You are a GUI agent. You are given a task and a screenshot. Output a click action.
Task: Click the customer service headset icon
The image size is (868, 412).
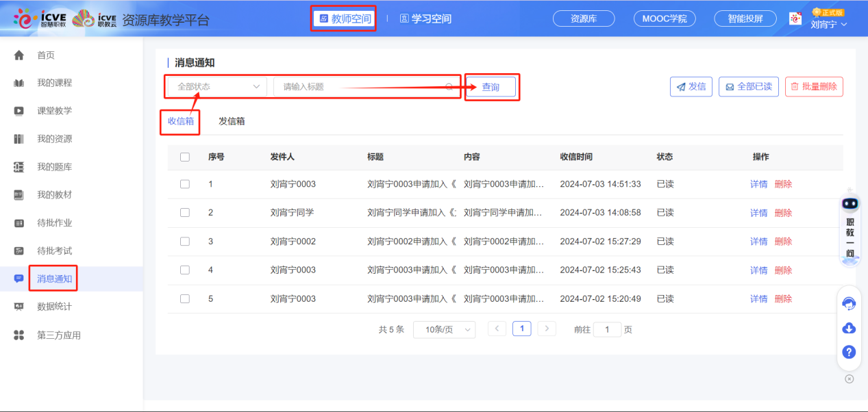(x=848, y=302)
